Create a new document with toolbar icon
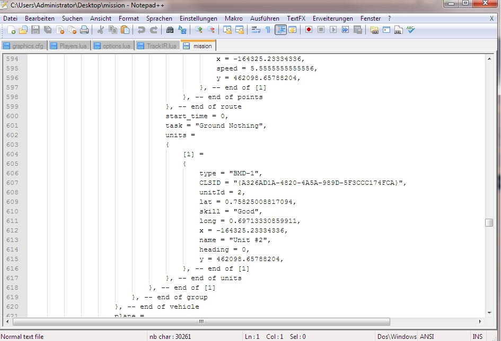Image resolution: width=501 pixels, height=341 pixels. 11,30
